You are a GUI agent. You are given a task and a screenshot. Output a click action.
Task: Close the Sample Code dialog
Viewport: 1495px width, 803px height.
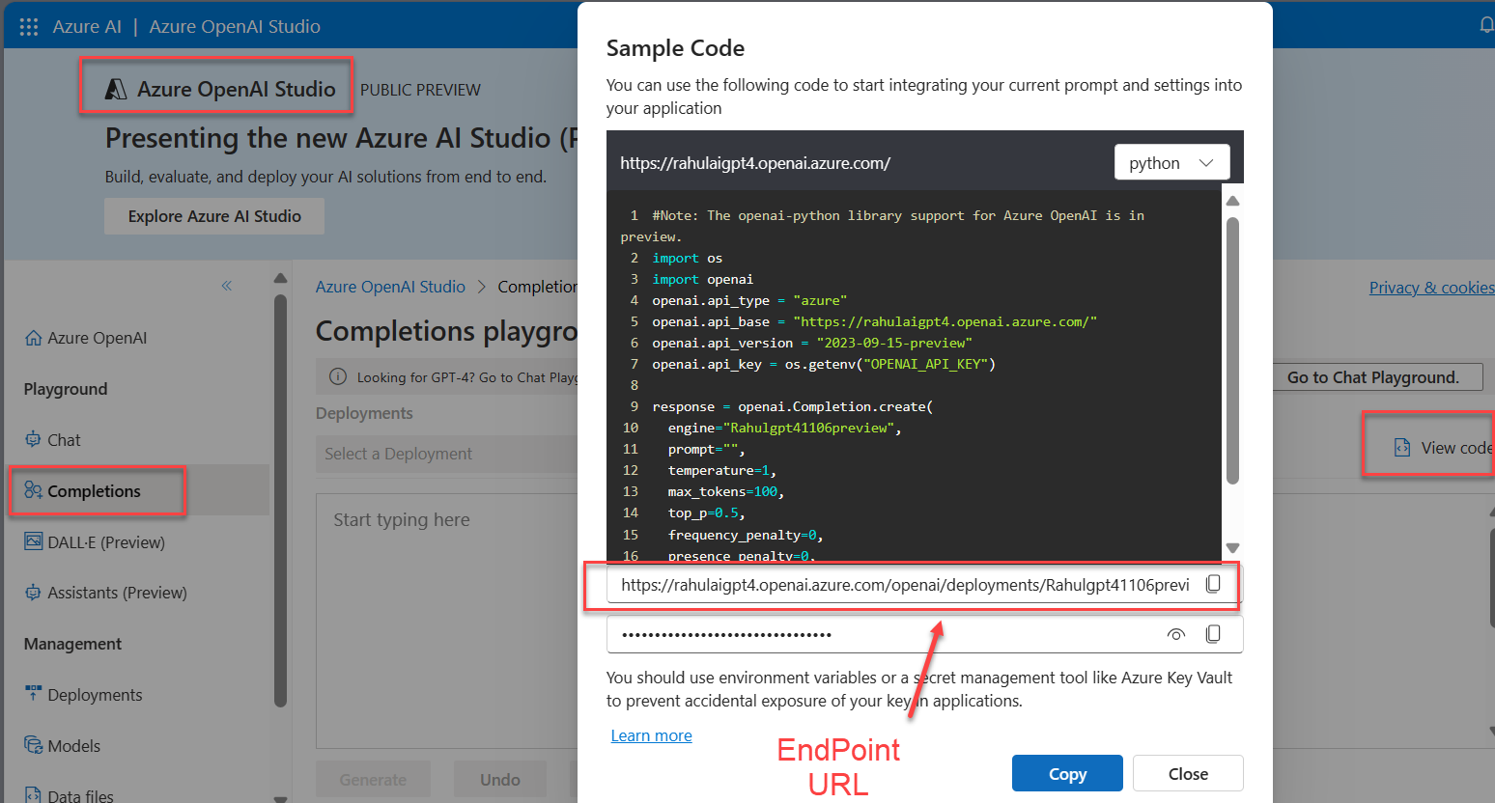coord(1188,773)
